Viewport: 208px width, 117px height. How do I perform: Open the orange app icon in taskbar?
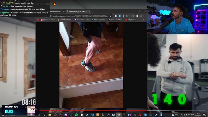[97, 115]
